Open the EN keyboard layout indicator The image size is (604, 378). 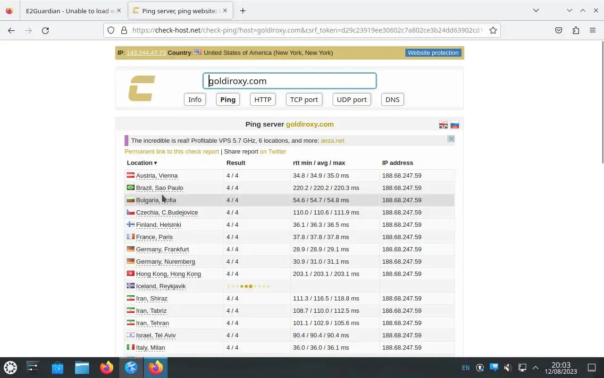466,368
